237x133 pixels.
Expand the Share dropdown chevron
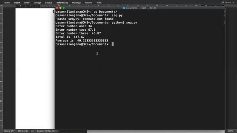(x=233, y=3)
